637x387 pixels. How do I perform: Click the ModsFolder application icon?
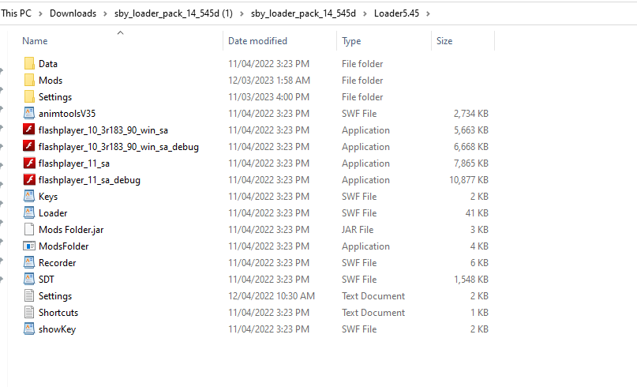29,246
